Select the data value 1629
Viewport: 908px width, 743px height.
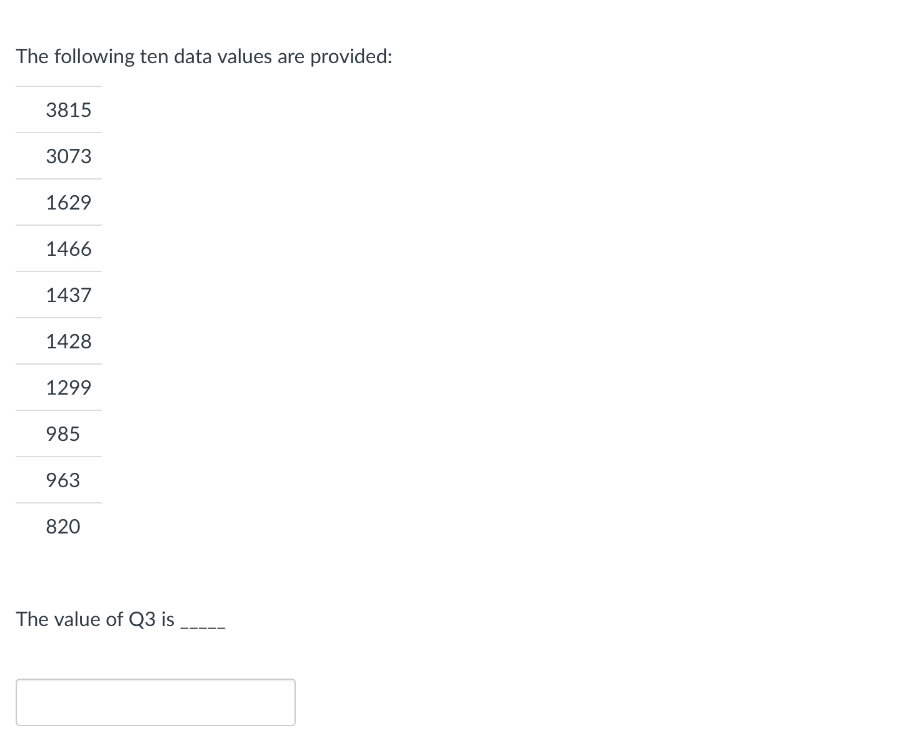click(x=69, y=203)
